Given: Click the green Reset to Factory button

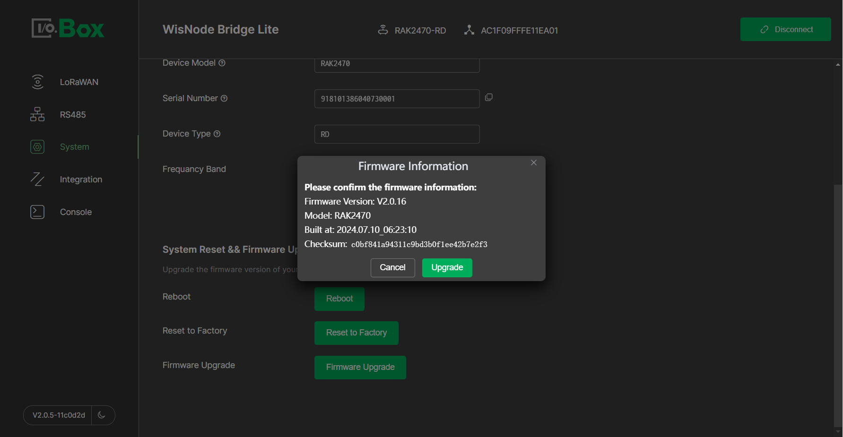Looking at the screenshot, I should click(356, 333).
